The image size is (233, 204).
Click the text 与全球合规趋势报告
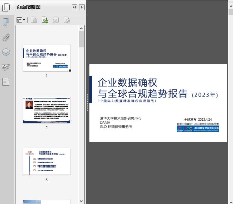[x=143, y=94]
